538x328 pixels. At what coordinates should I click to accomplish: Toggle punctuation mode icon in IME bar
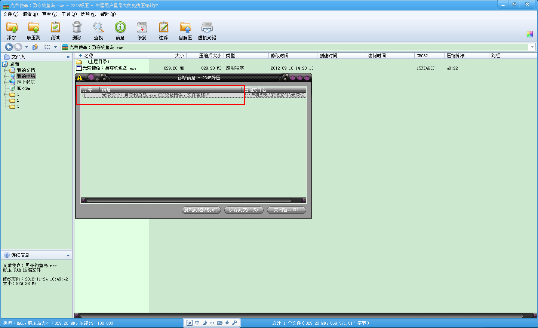click(212, 323)
